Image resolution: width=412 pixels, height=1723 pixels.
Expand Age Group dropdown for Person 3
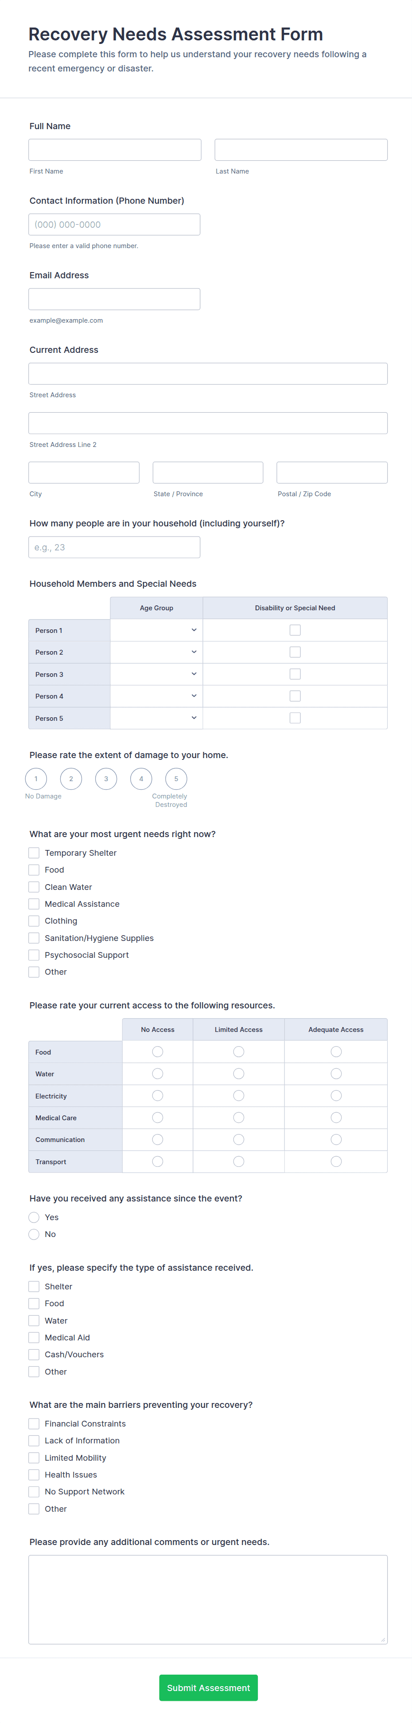[156, 674]
